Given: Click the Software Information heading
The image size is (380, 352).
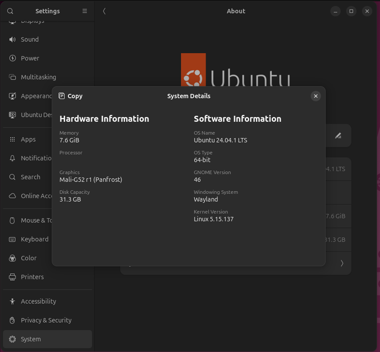Looking at the screenshot, I should click(x=237, y=119).
